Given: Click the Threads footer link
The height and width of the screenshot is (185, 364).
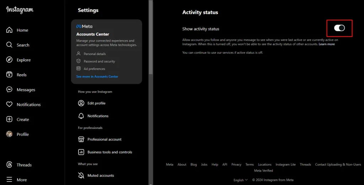Looking at the screenshot, I should 305,164.
